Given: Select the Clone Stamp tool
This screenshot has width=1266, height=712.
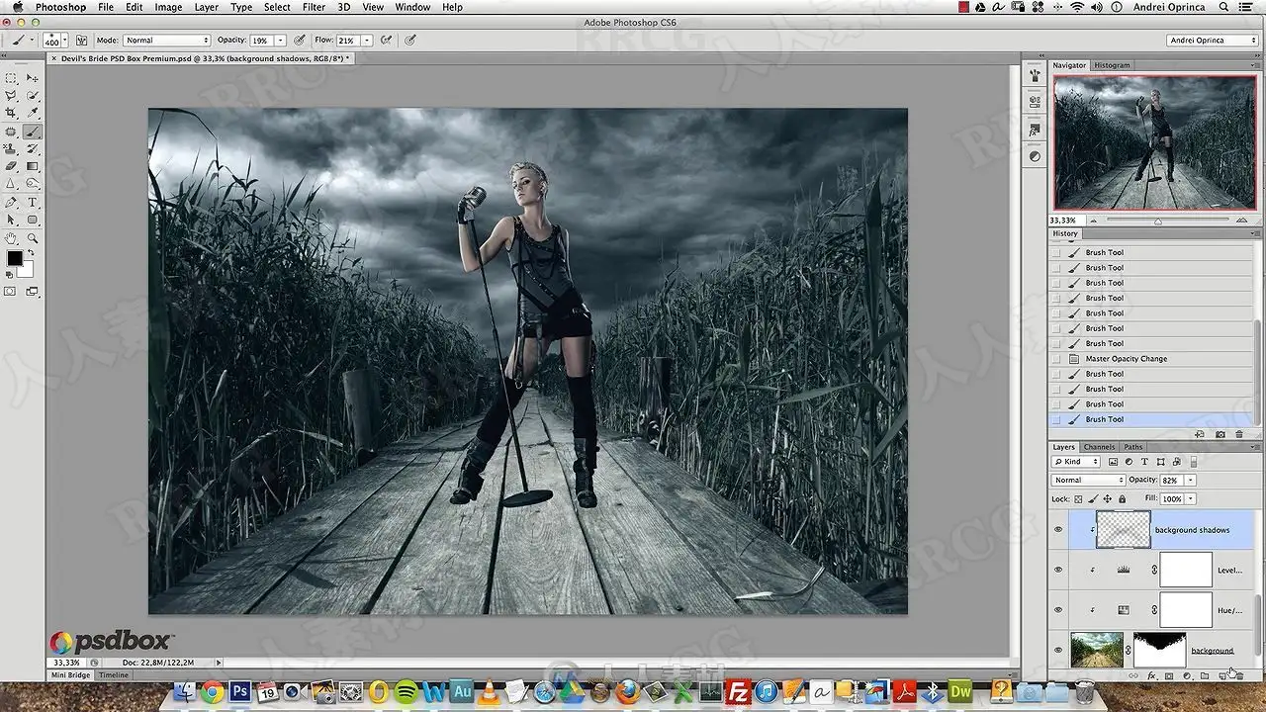Looking at the screenshot, I should tap(12, 149).
